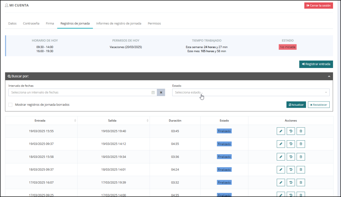Click the Actualizar button
Screen dimensions: 341x197
point(296,105)
